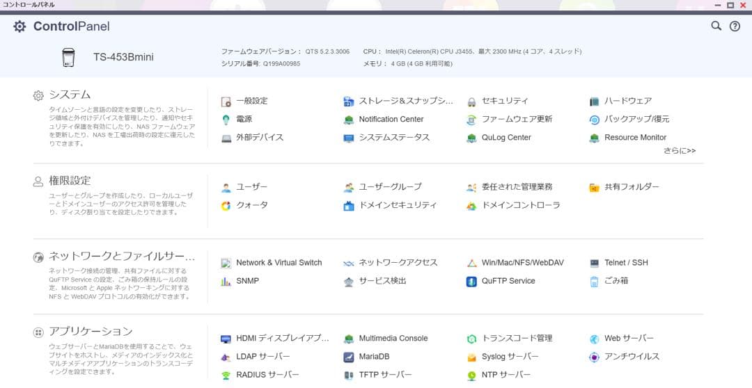This screenshot has width=752, height=388.
Task: Open the セキュリティ padlock icon
Action: (471, 102)
